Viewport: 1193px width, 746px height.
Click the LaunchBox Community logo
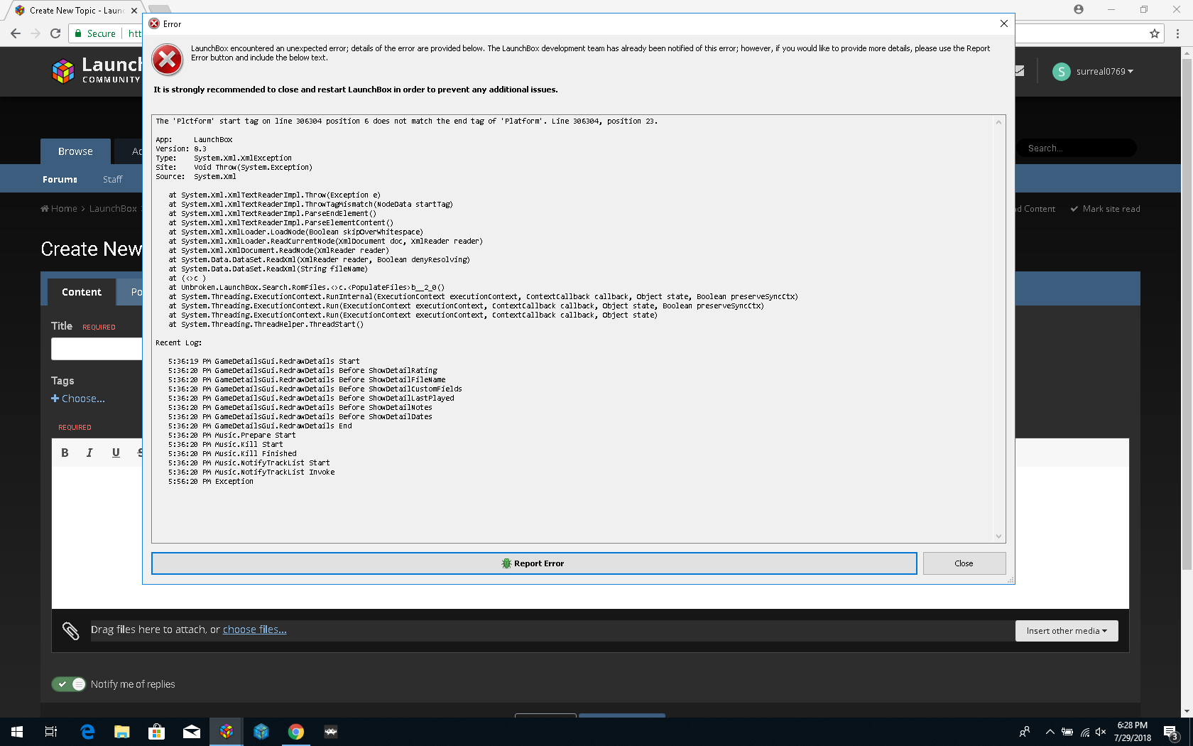click(x=97, y=71)
